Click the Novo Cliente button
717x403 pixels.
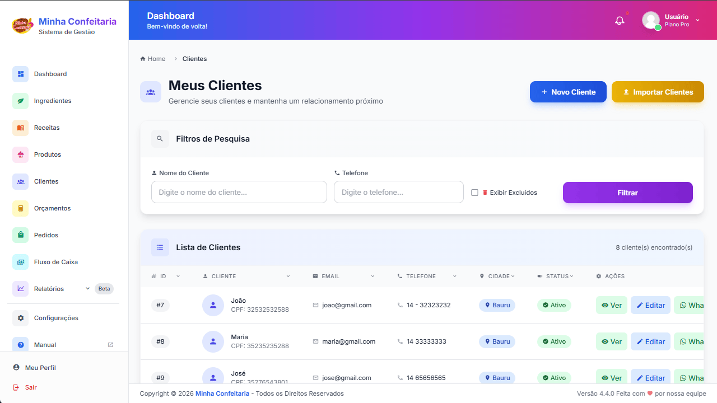tap(568, 92)
